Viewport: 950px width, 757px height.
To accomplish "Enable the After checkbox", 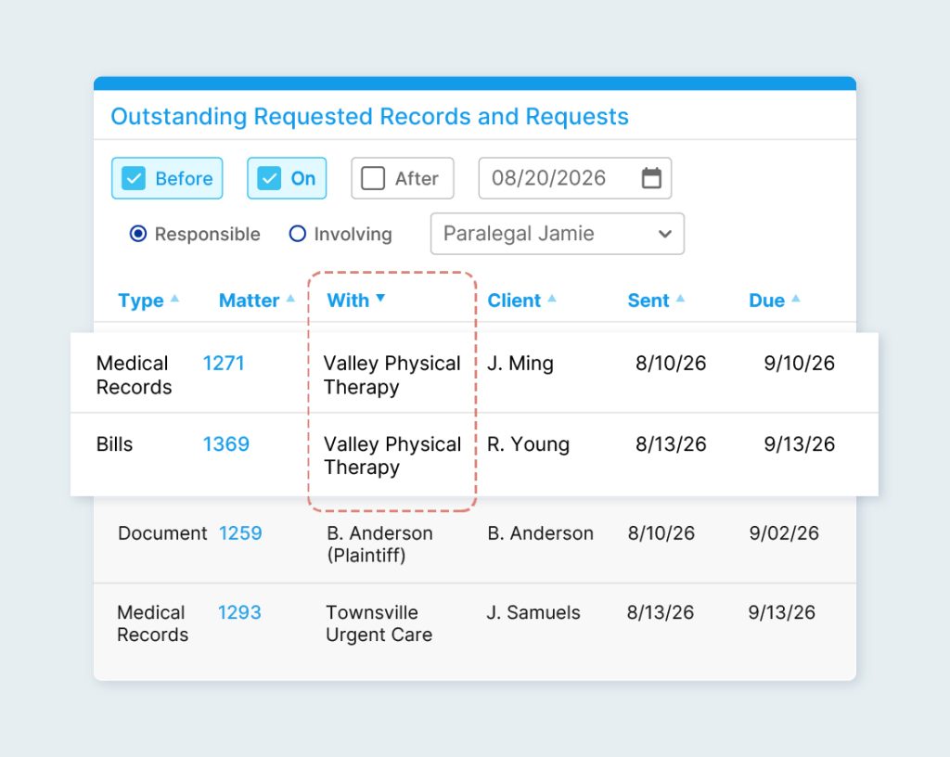I will [373, 178].
